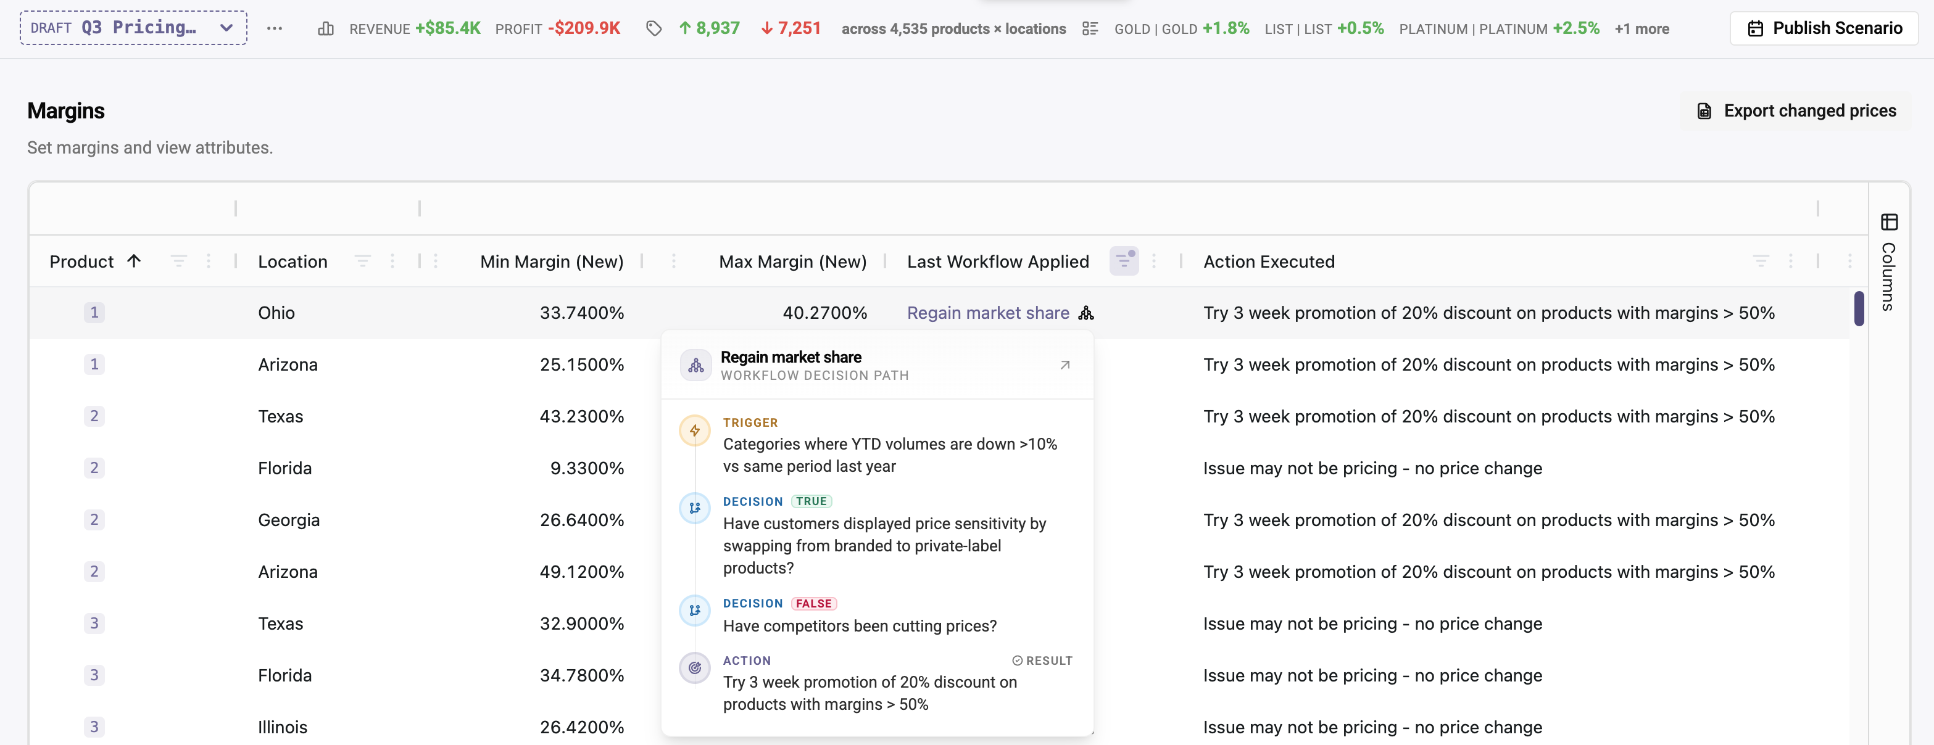
Task: Open Product column menu dots
Action: click(209, 261)
